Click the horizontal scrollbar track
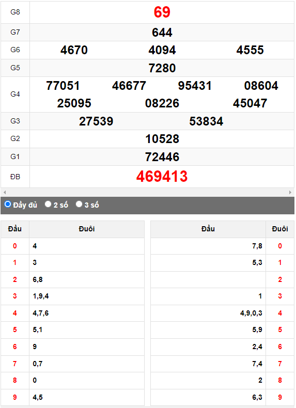Image resolution: width=296 pixels, height=408 pixels. coord(147,192)
